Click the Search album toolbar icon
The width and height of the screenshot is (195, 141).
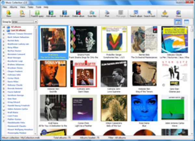point(136,14)
